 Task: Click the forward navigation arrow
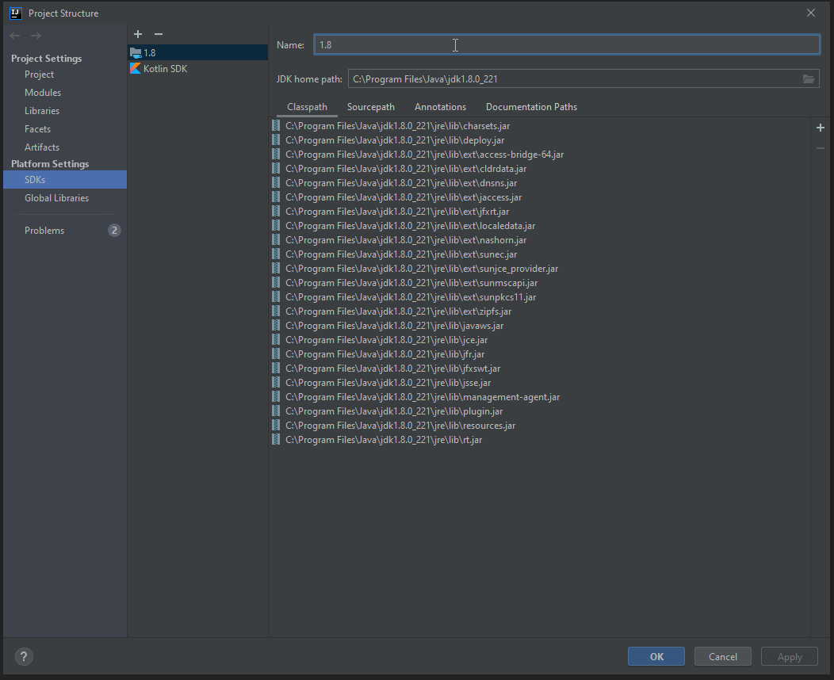click(35, 34)
